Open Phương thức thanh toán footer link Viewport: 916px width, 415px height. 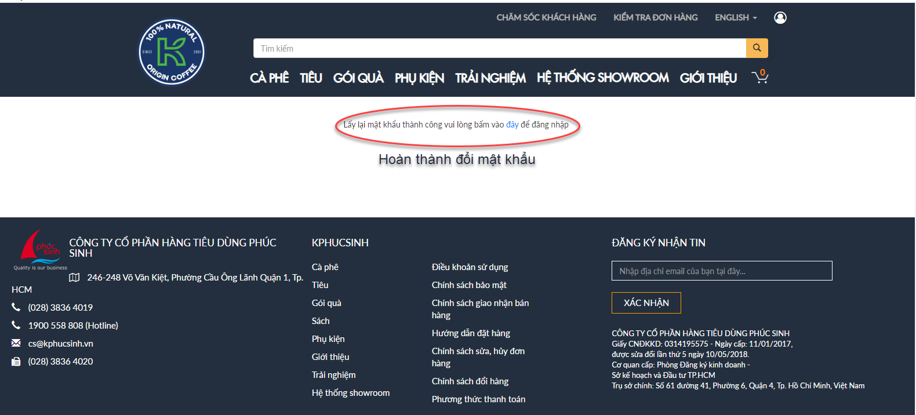click(x=478, y=399)
